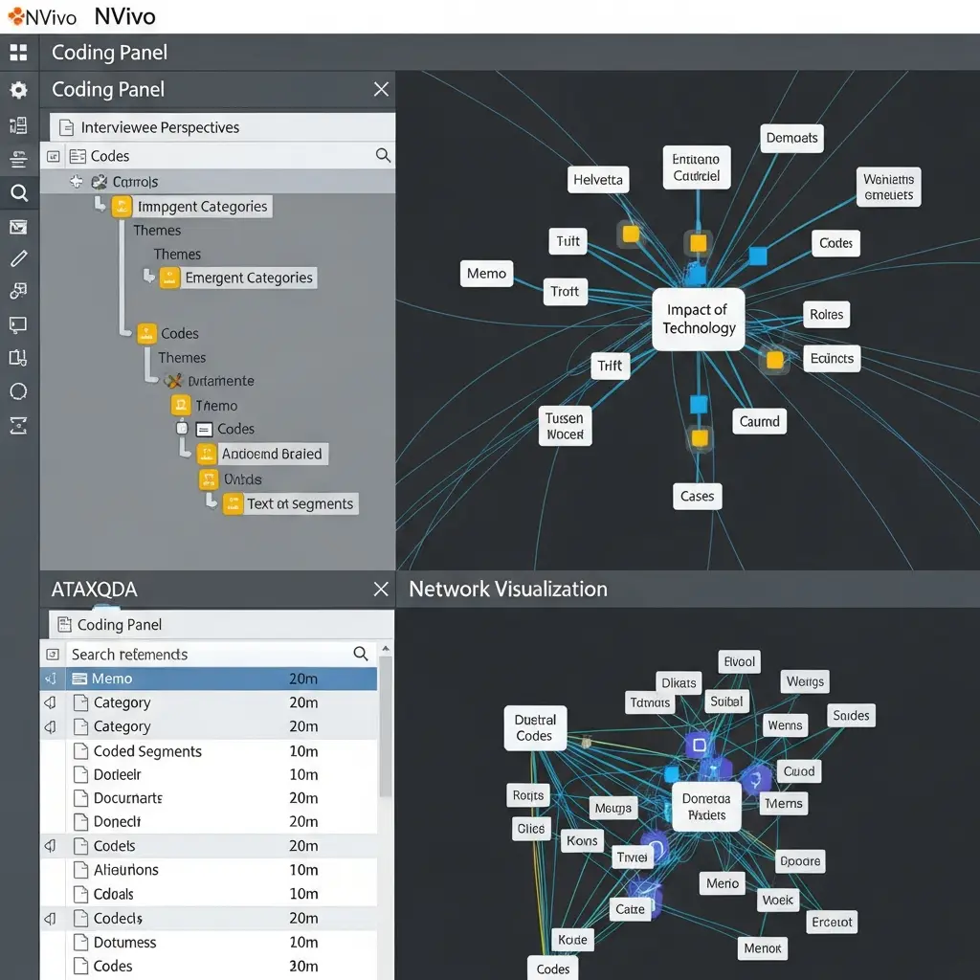Screen dimensions: 980x980
Task: Click the yellow icon of Text at segments
Action: (234, 503)
